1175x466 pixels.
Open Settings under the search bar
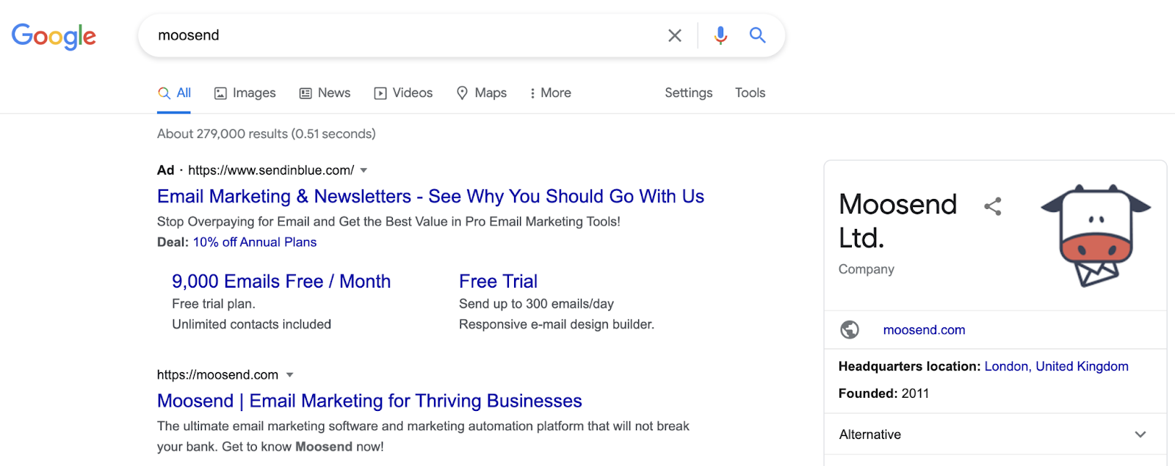point(688,93)
